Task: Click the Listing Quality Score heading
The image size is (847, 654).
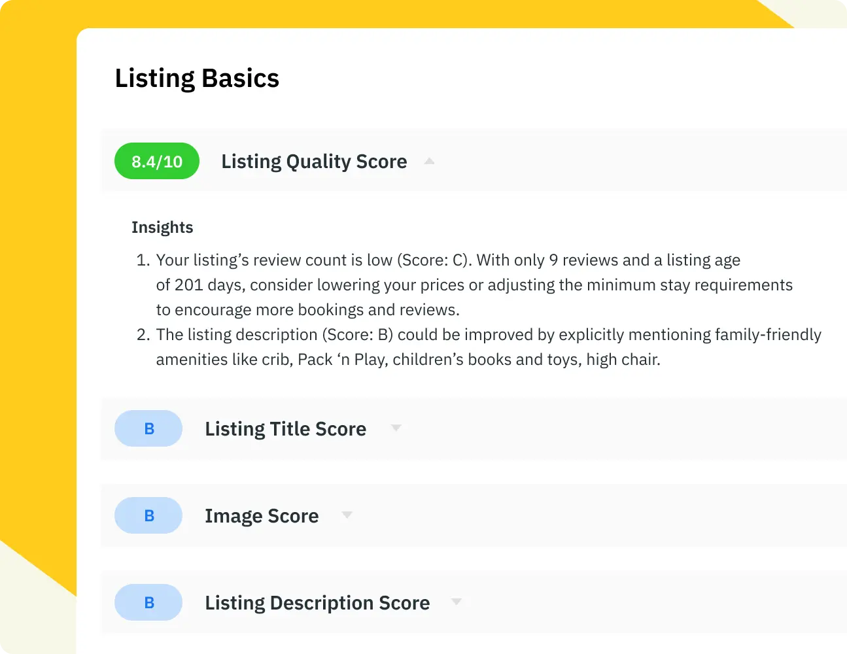Action: click(314, 161)
